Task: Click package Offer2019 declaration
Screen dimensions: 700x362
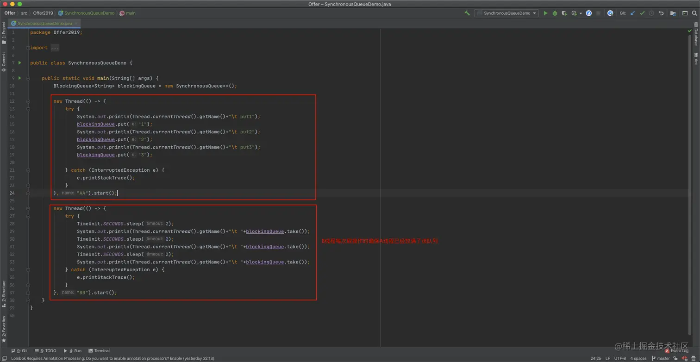Action: click(56, 32)
